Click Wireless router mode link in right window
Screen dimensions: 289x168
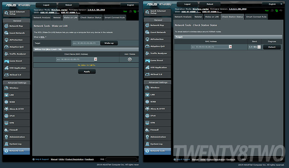click(x=200, y=9)
